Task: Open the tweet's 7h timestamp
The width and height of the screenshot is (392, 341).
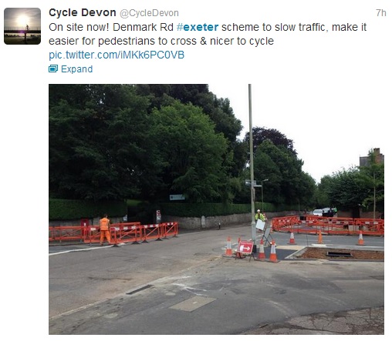Action: pyautogui.click(x=380, y=13)
